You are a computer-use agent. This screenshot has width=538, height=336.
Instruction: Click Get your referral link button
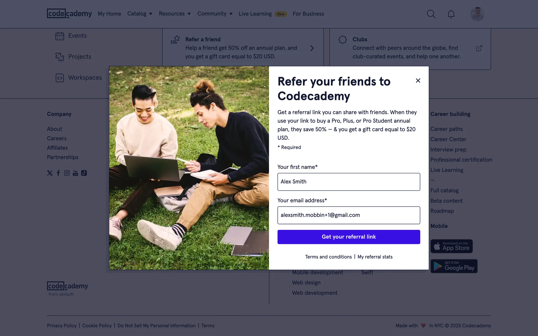[349, 237]
